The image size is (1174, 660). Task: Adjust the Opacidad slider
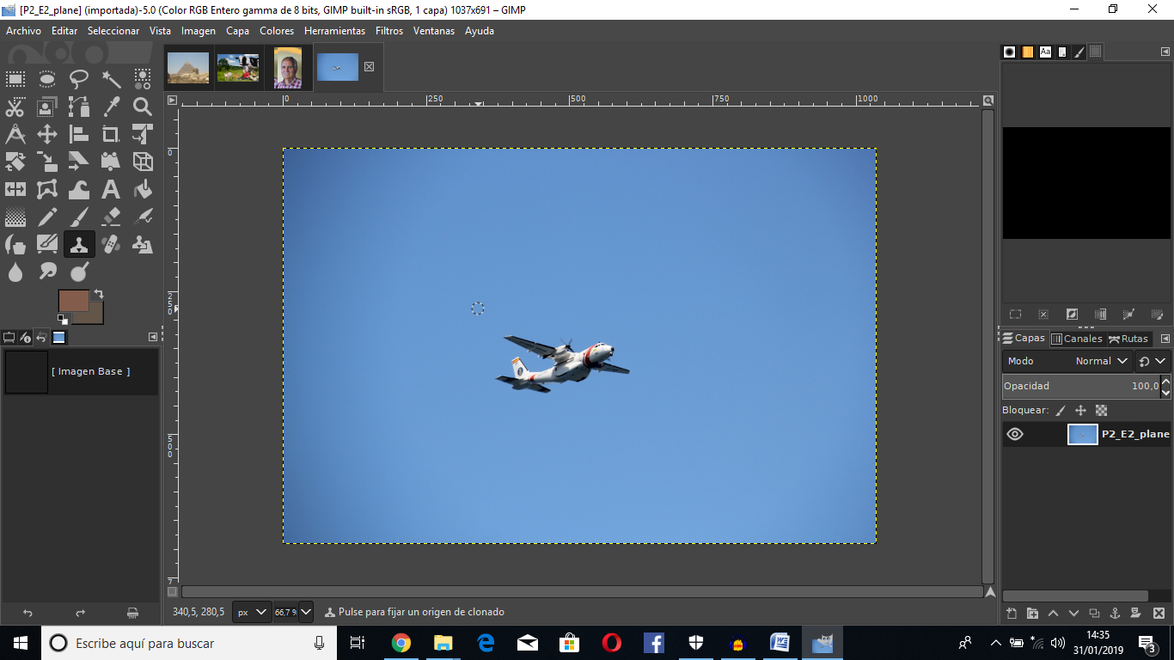tap(1081, 386)
